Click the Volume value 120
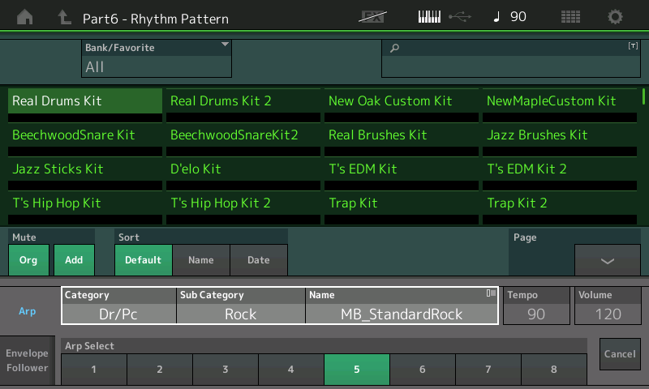The width and height of the screenshot is (649, 389). pos(608,314)
